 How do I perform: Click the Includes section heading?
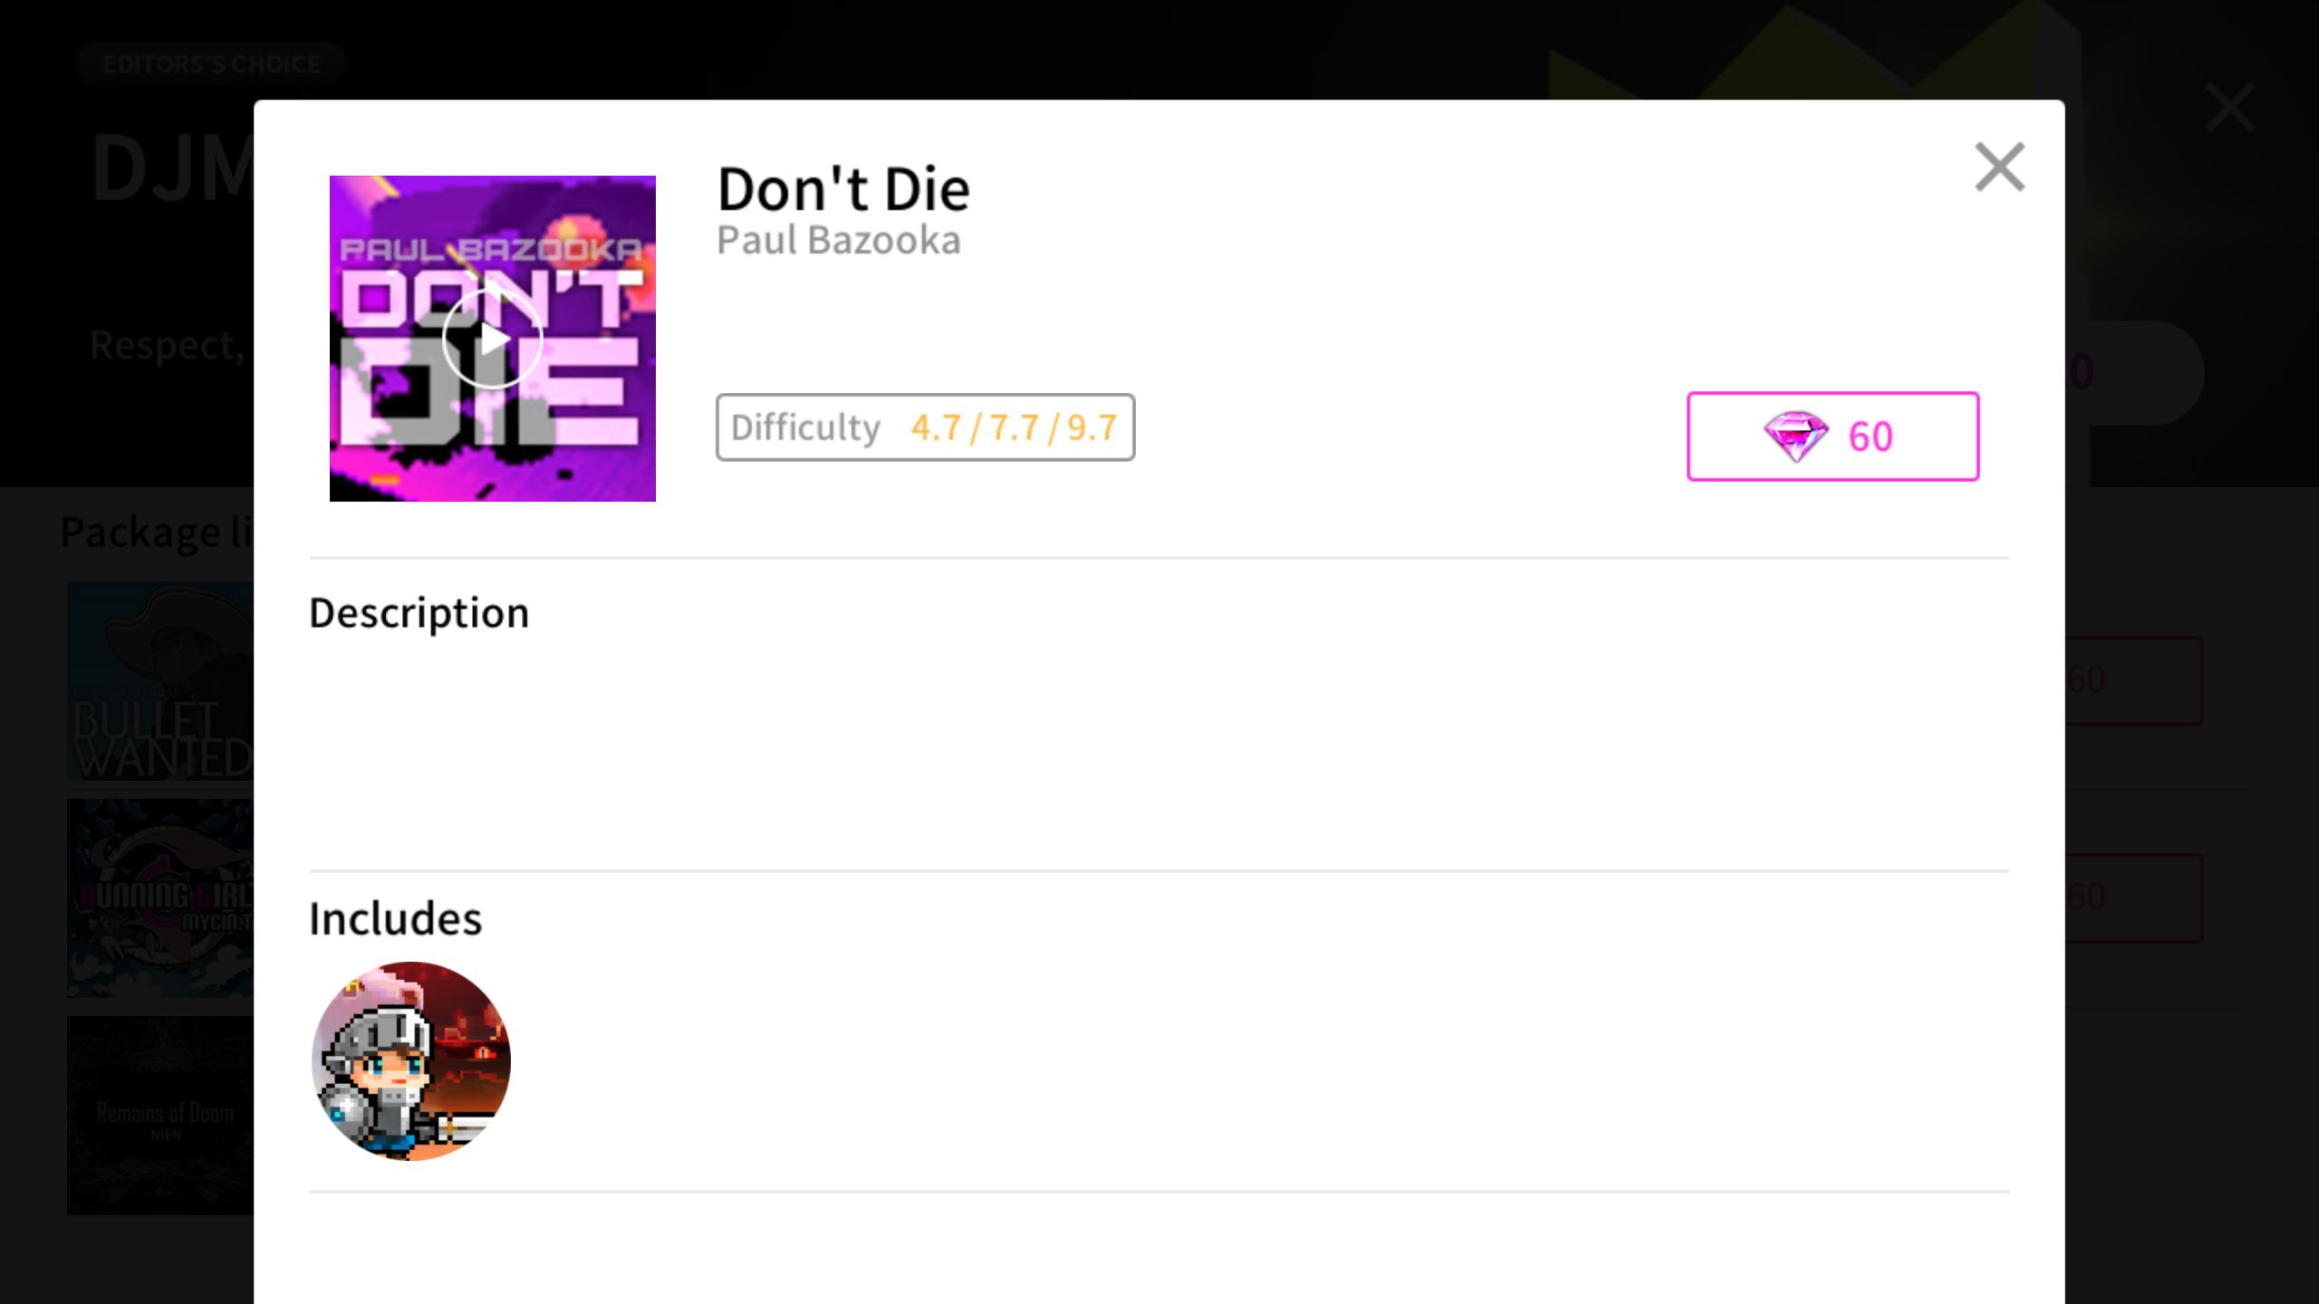tap(396, 918)
